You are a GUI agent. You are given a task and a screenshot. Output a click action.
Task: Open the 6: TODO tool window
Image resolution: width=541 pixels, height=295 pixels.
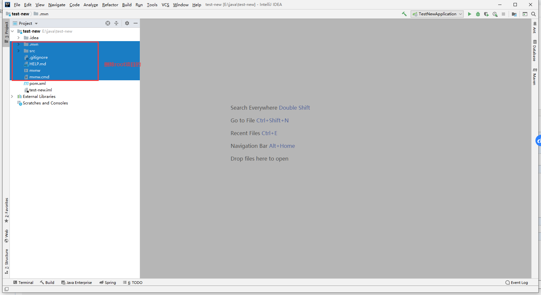pyautogui.click(x=133, y=283)
